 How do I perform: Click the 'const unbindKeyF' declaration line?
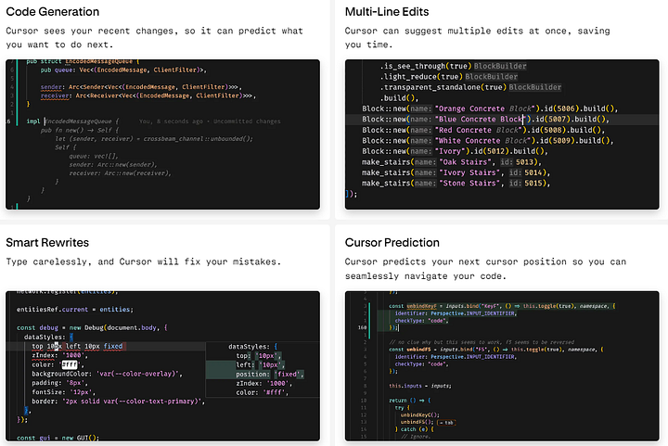point(502,306)
